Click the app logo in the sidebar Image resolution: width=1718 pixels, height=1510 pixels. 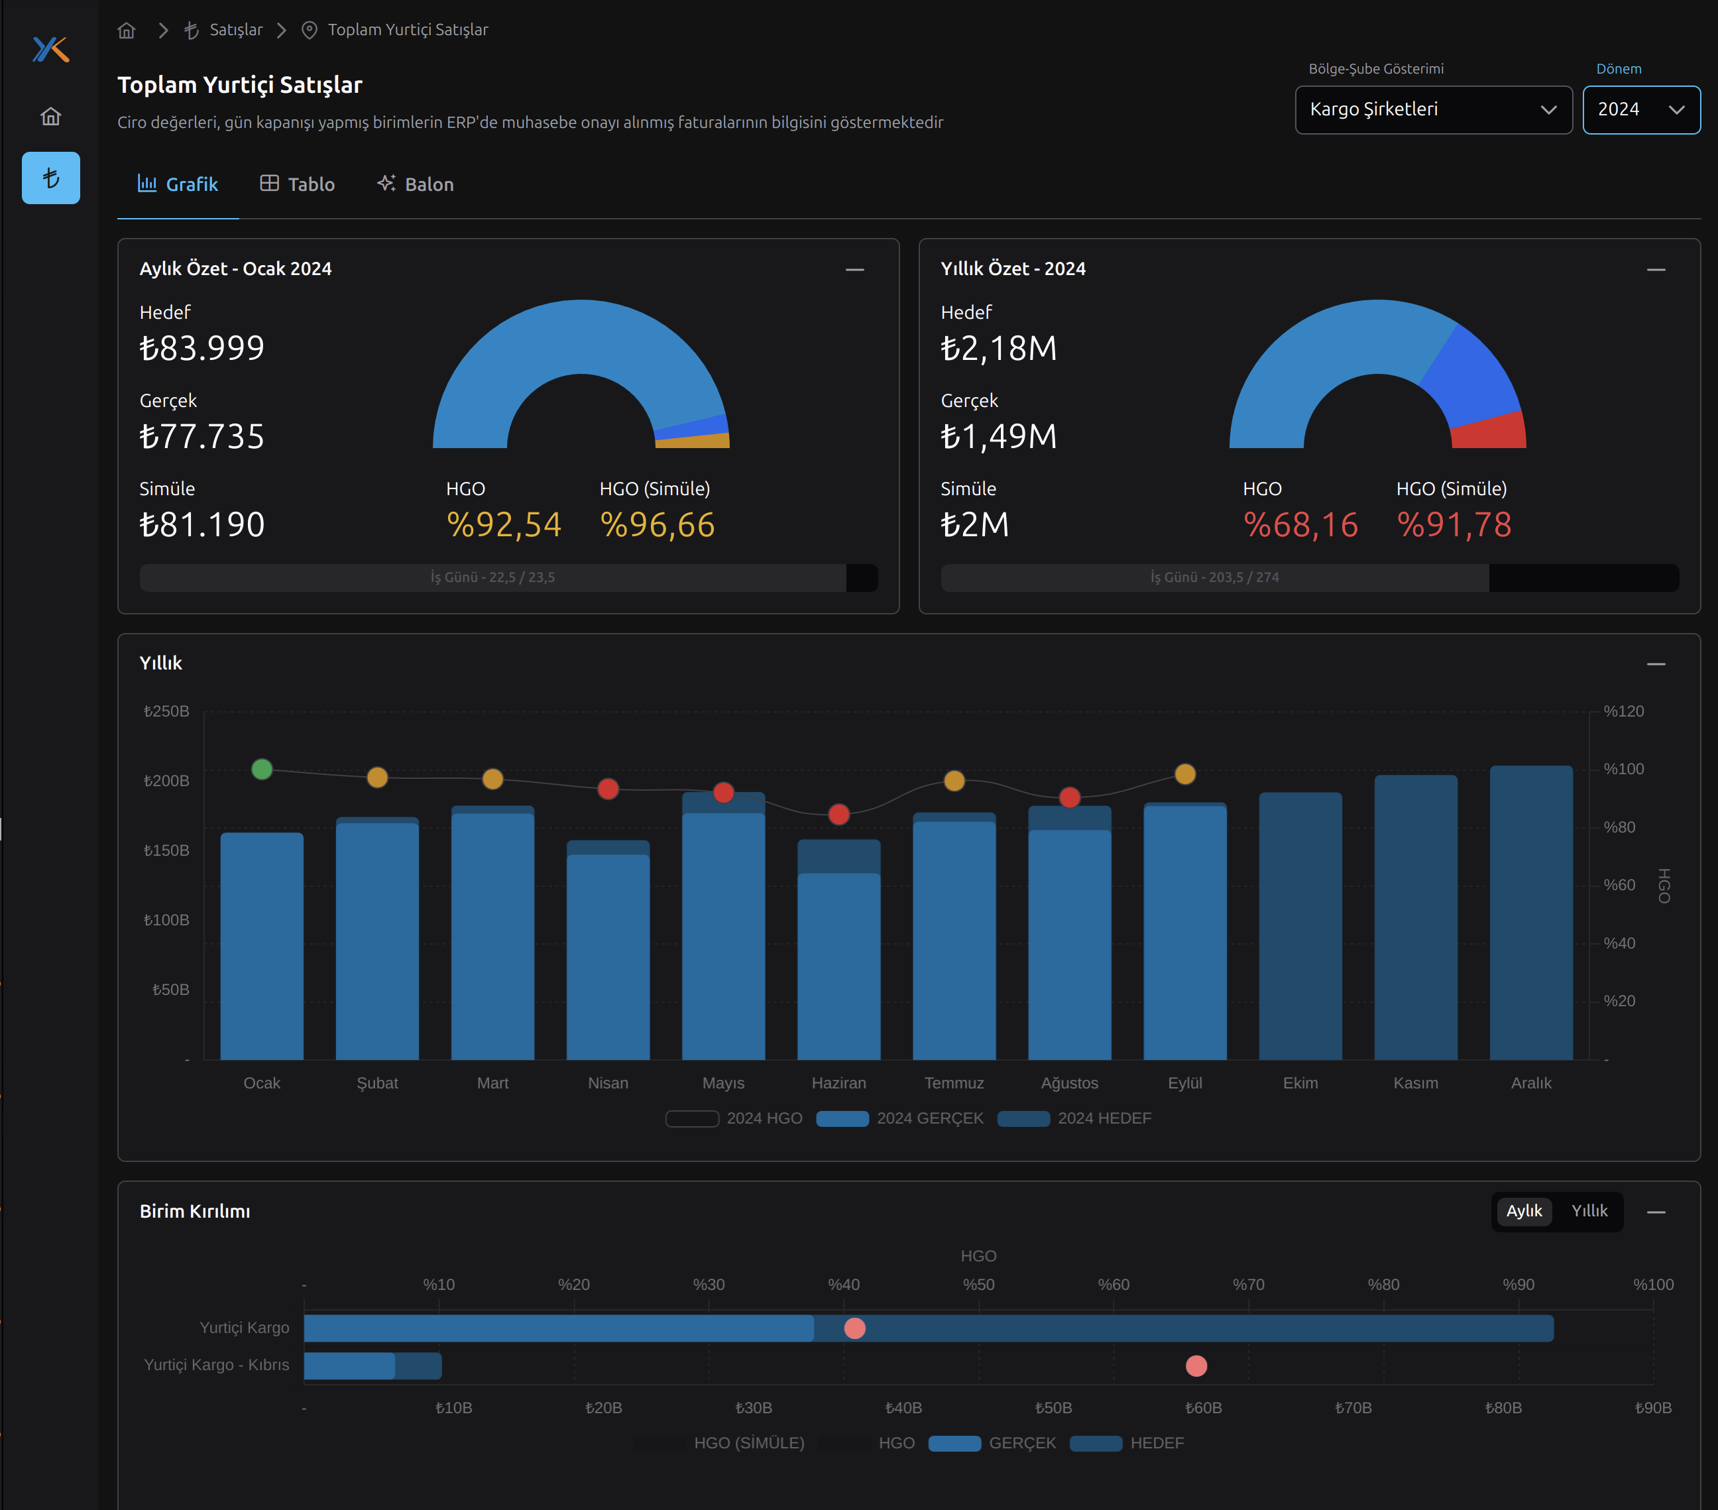tap(50, 49)
